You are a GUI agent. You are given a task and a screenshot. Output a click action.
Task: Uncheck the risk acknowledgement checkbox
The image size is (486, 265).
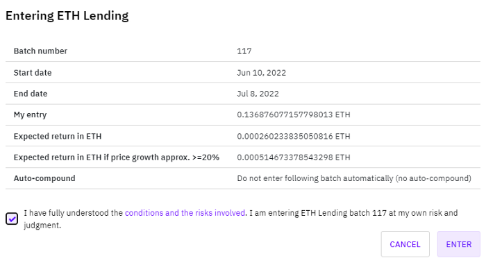(x=12, y=219)
